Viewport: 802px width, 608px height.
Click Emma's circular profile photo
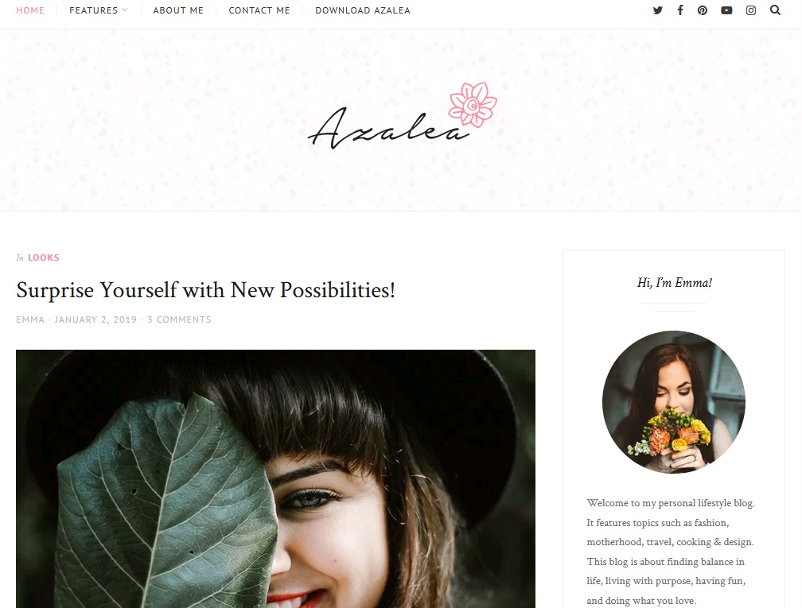coord(674,402)
